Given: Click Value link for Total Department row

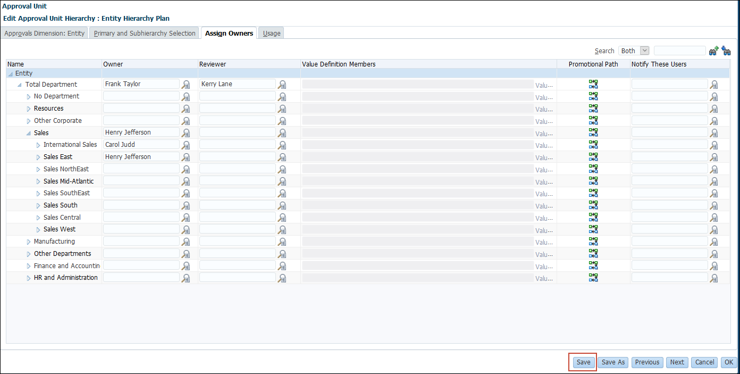Looking at the screenshot, I should click(544, 85).
